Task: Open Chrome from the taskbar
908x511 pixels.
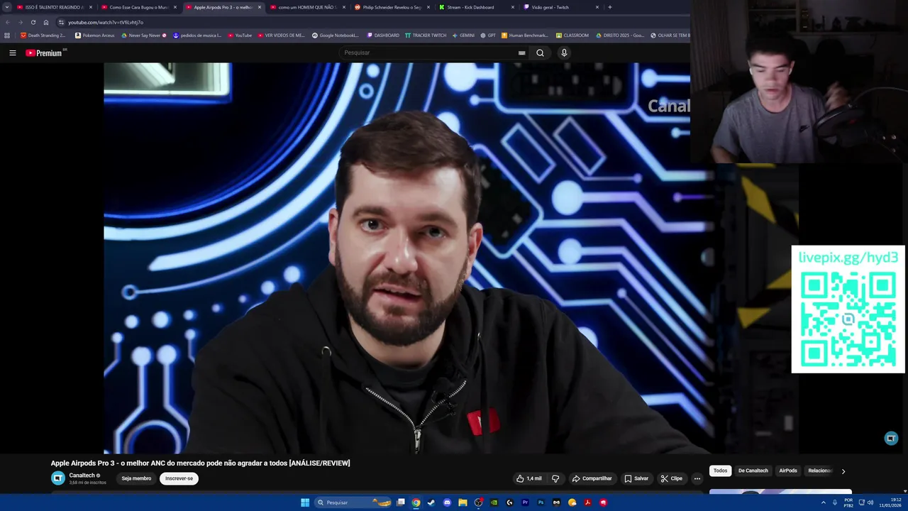Action: 416,502
